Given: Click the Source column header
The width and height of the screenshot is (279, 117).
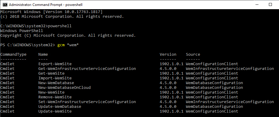Looking at the screenshot, I should coord(193,55).
